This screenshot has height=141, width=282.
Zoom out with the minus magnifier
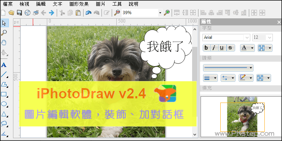click(117, 13)
